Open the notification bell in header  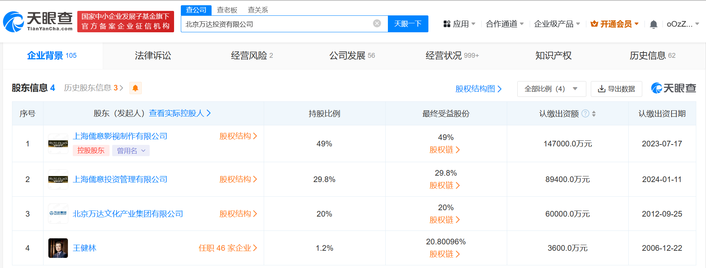pos(653,24)
